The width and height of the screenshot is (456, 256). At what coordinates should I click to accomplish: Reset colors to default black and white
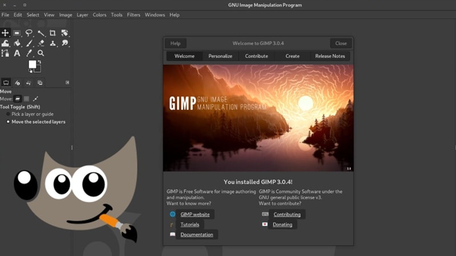(30, 71)
